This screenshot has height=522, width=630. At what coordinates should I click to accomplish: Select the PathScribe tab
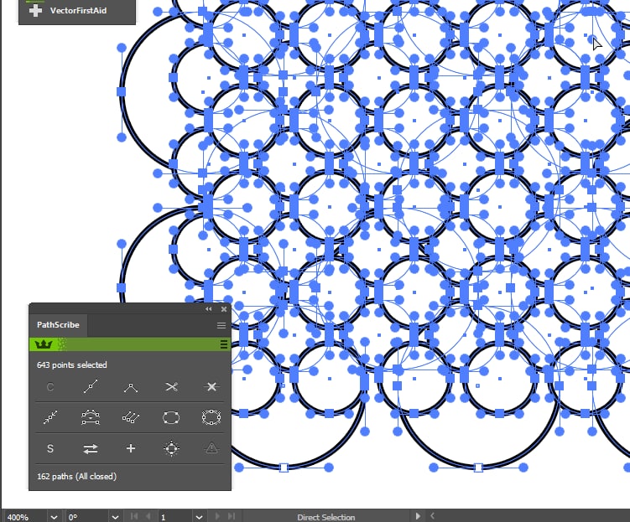[x=58, y=325]
